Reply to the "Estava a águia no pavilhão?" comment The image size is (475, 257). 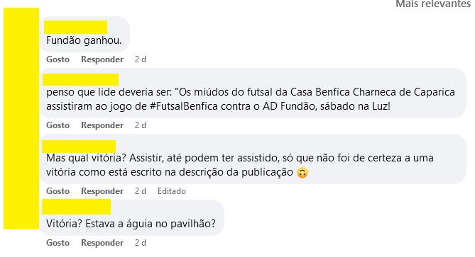102,243
